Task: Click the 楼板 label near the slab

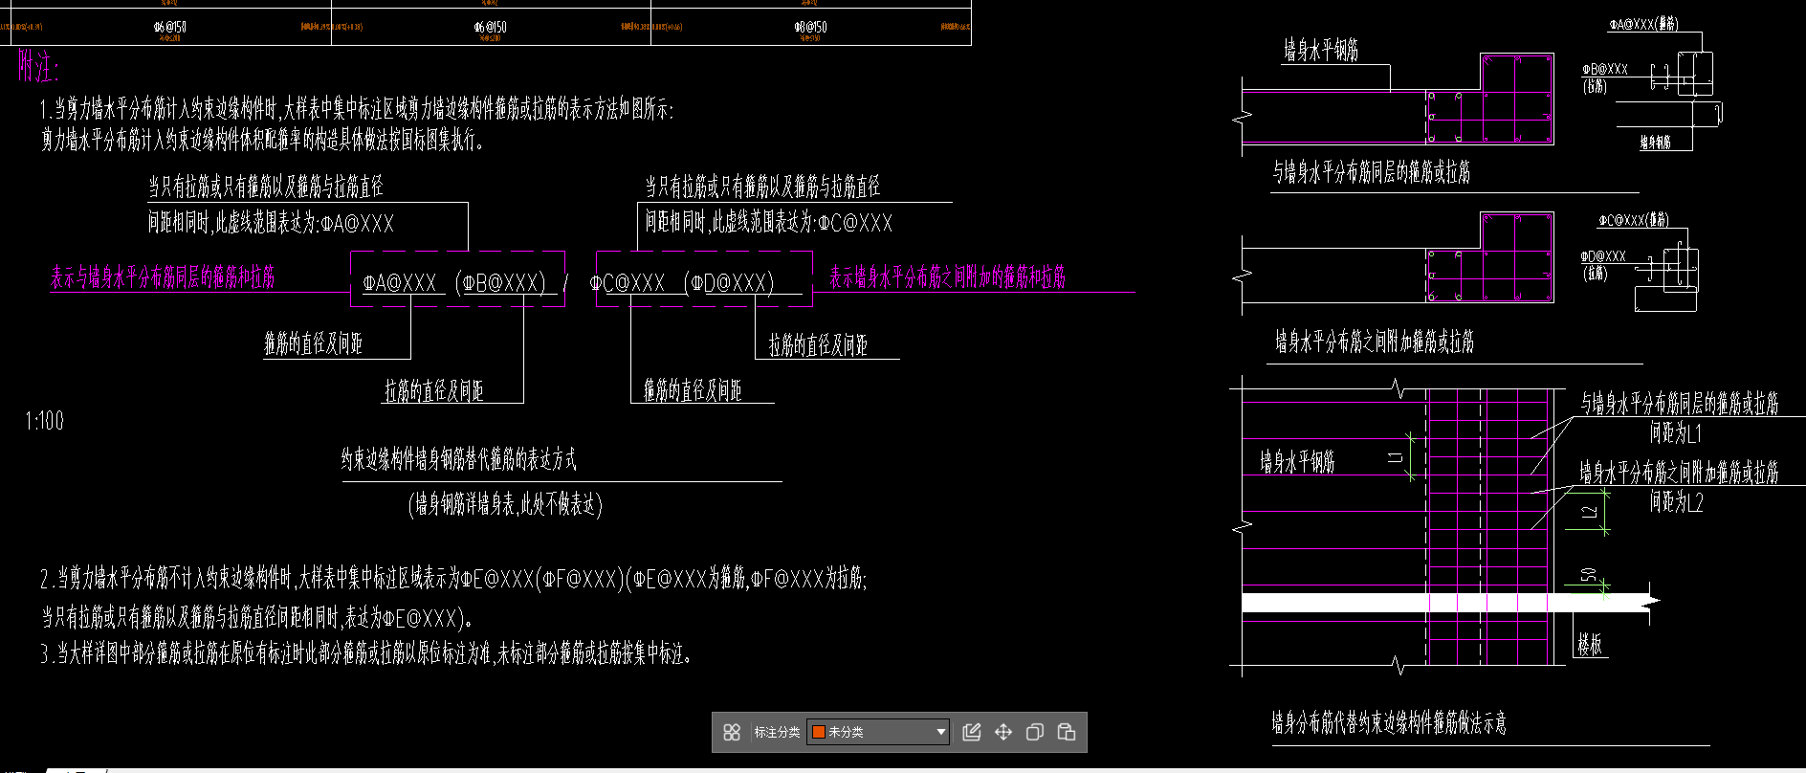Action: coord(1590,645)
